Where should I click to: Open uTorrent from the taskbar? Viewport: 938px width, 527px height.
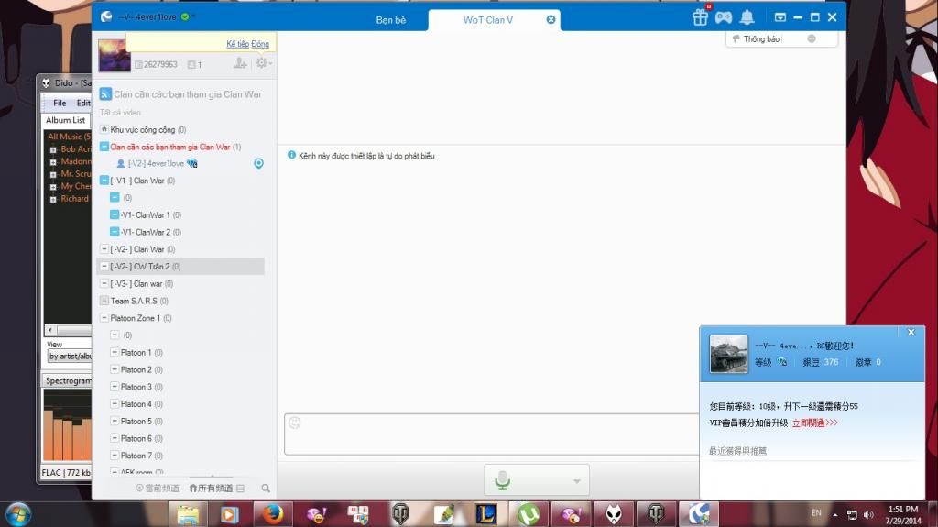[529, 514]
